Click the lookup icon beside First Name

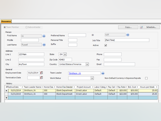[x=44, y=36]
